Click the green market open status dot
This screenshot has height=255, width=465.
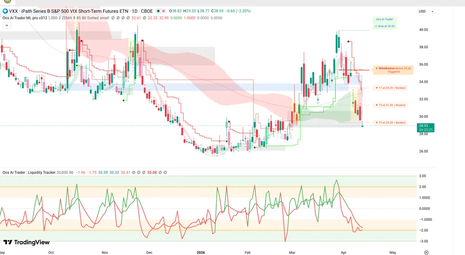(158, 11)
